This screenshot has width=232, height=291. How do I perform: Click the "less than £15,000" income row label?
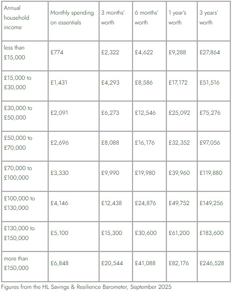click(x=15, y=52)
